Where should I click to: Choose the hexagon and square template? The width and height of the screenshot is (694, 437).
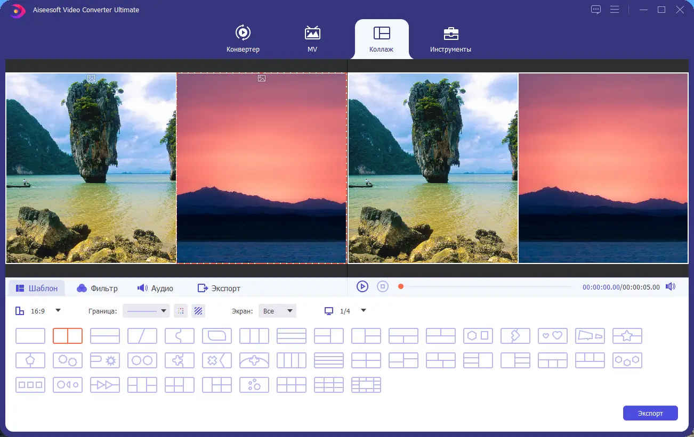click(478, 336)
